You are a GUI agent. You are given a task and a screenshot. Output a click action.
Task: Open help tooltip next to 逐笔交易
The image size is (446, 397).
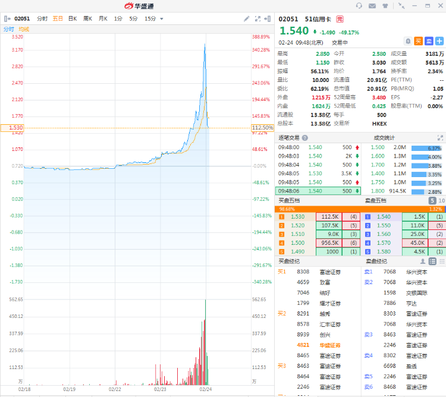(x=305, y=138)
